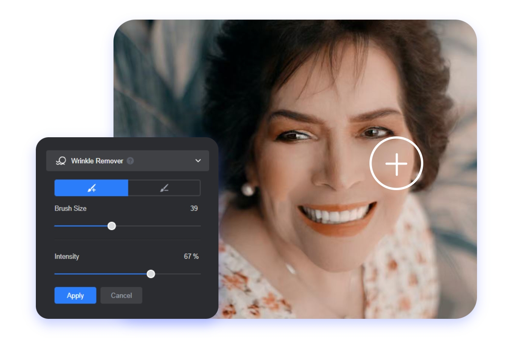Cancel the wrinkle remover edits
The height and width of the screenshot is (341, 512).
pyautogui.click(x=122, y=295)
